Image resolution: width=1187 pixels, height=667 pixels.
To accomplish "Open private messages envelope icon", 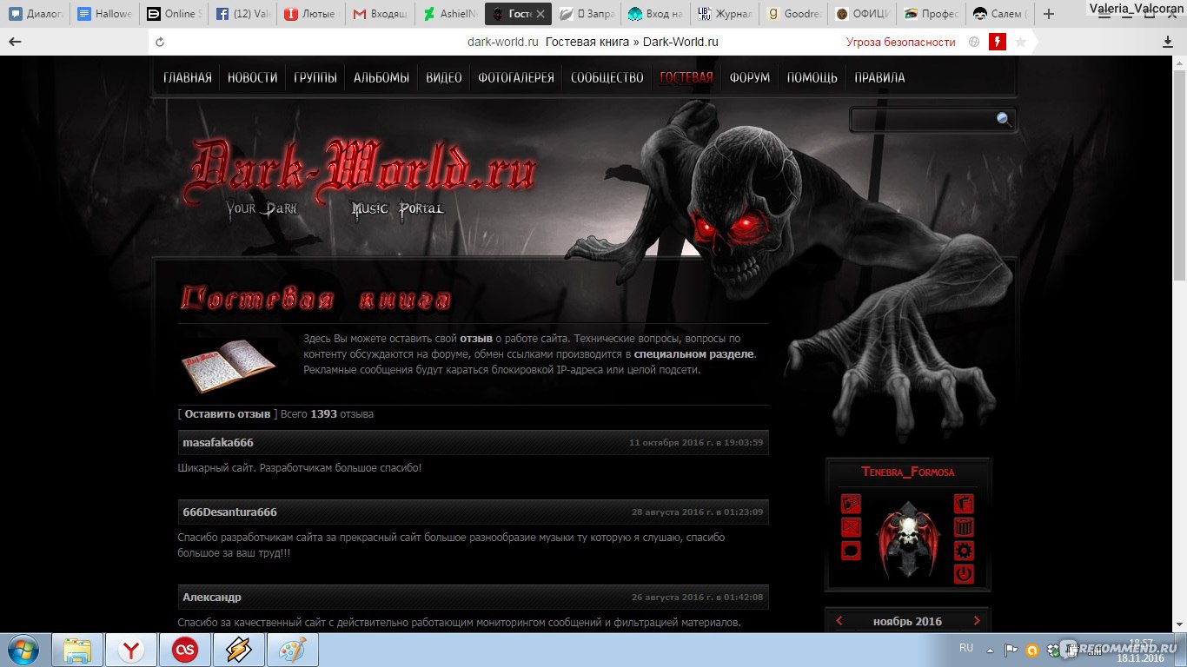I will (x=851, y=527).
